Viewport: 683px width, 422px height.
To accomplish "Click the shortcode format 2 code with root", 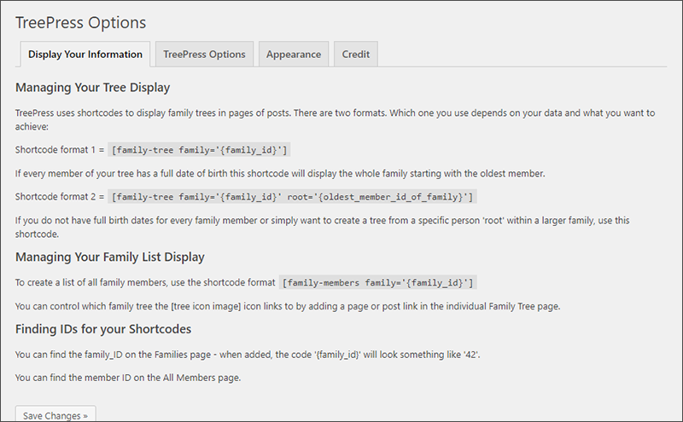I will [292, 197].
